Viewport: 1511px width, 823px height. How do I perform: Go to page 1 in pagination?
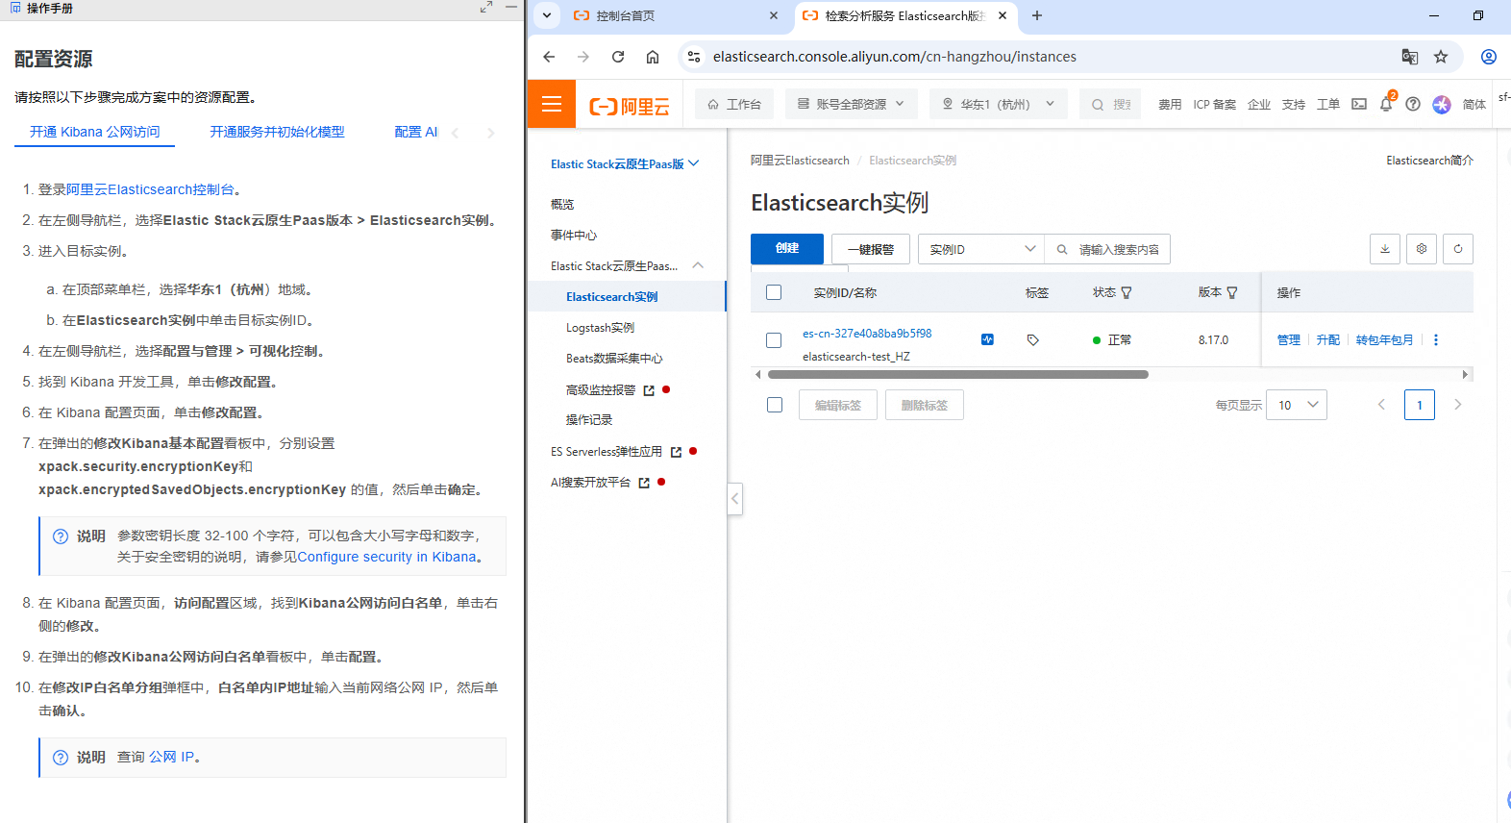[1420, 405]
